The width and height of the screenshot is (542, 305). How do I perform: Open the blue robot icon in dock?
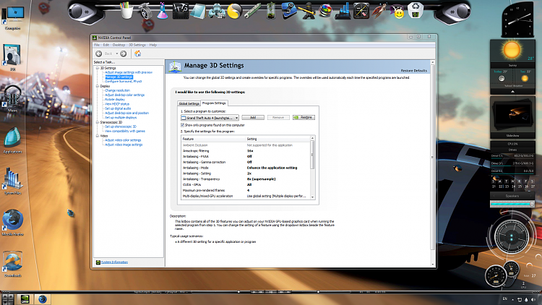tap(216, 11)
